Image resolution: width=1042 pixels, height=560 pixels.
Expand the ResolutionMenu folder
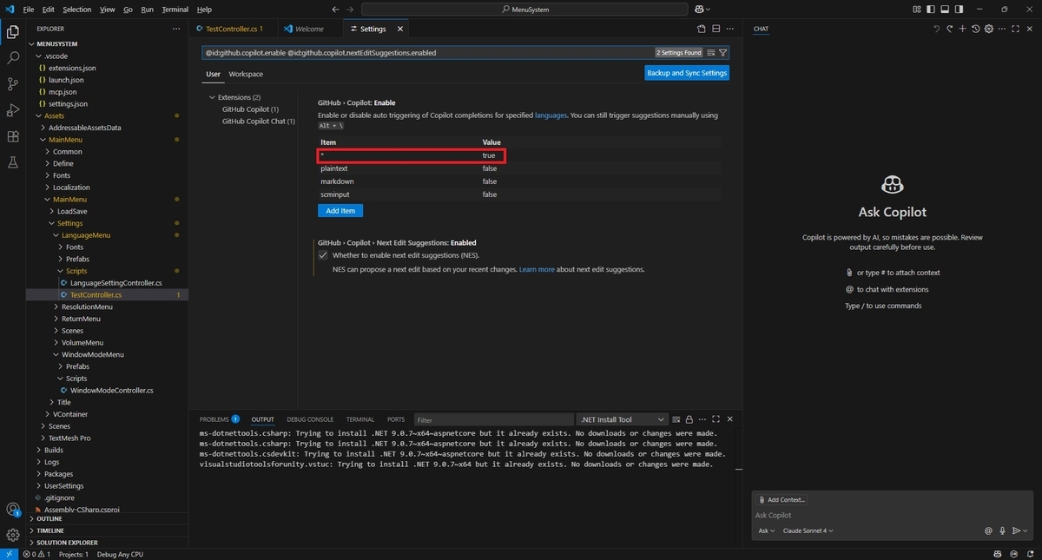87,306
